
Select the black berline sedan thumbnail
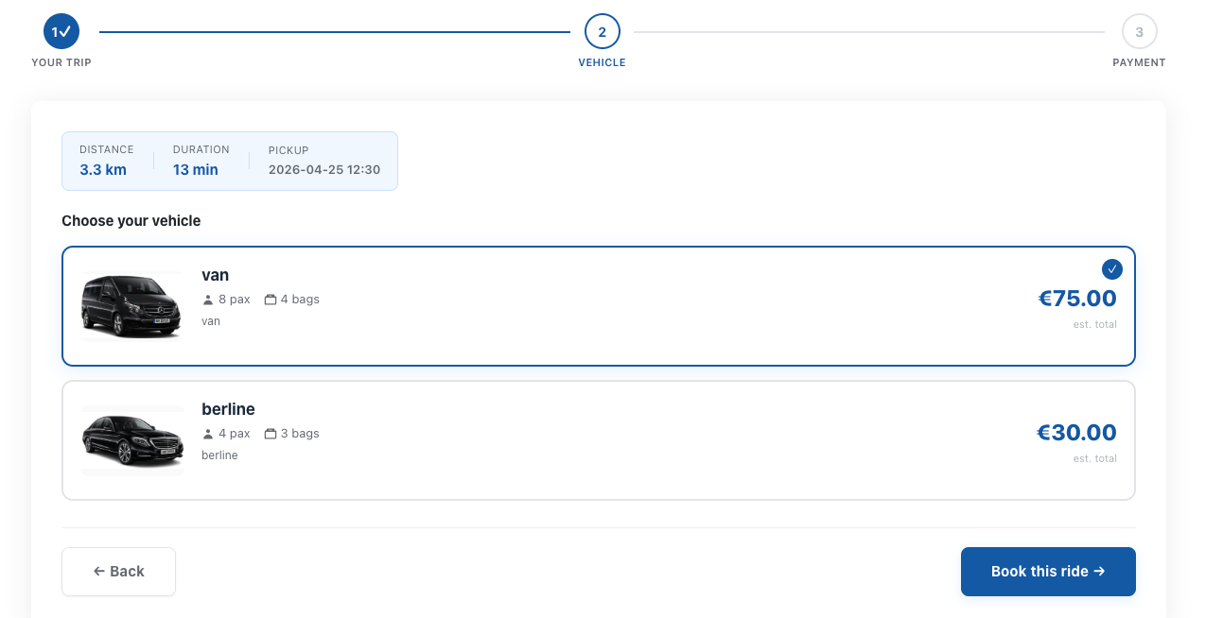(131, 440)
